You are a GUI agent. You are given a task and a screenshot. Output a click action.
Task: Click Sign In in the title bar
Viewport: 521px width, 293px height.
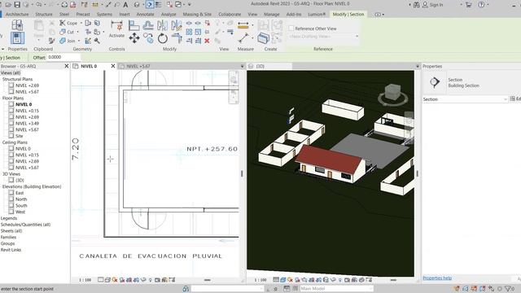(x=436, y=5)
